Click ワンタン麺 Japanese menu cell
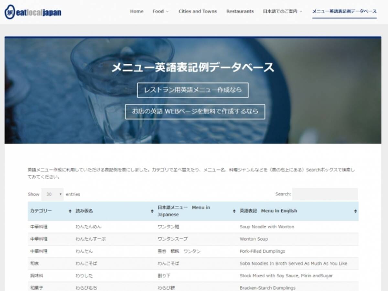The width and height of the screenshot is (388, 291). [x=168, y=227]
